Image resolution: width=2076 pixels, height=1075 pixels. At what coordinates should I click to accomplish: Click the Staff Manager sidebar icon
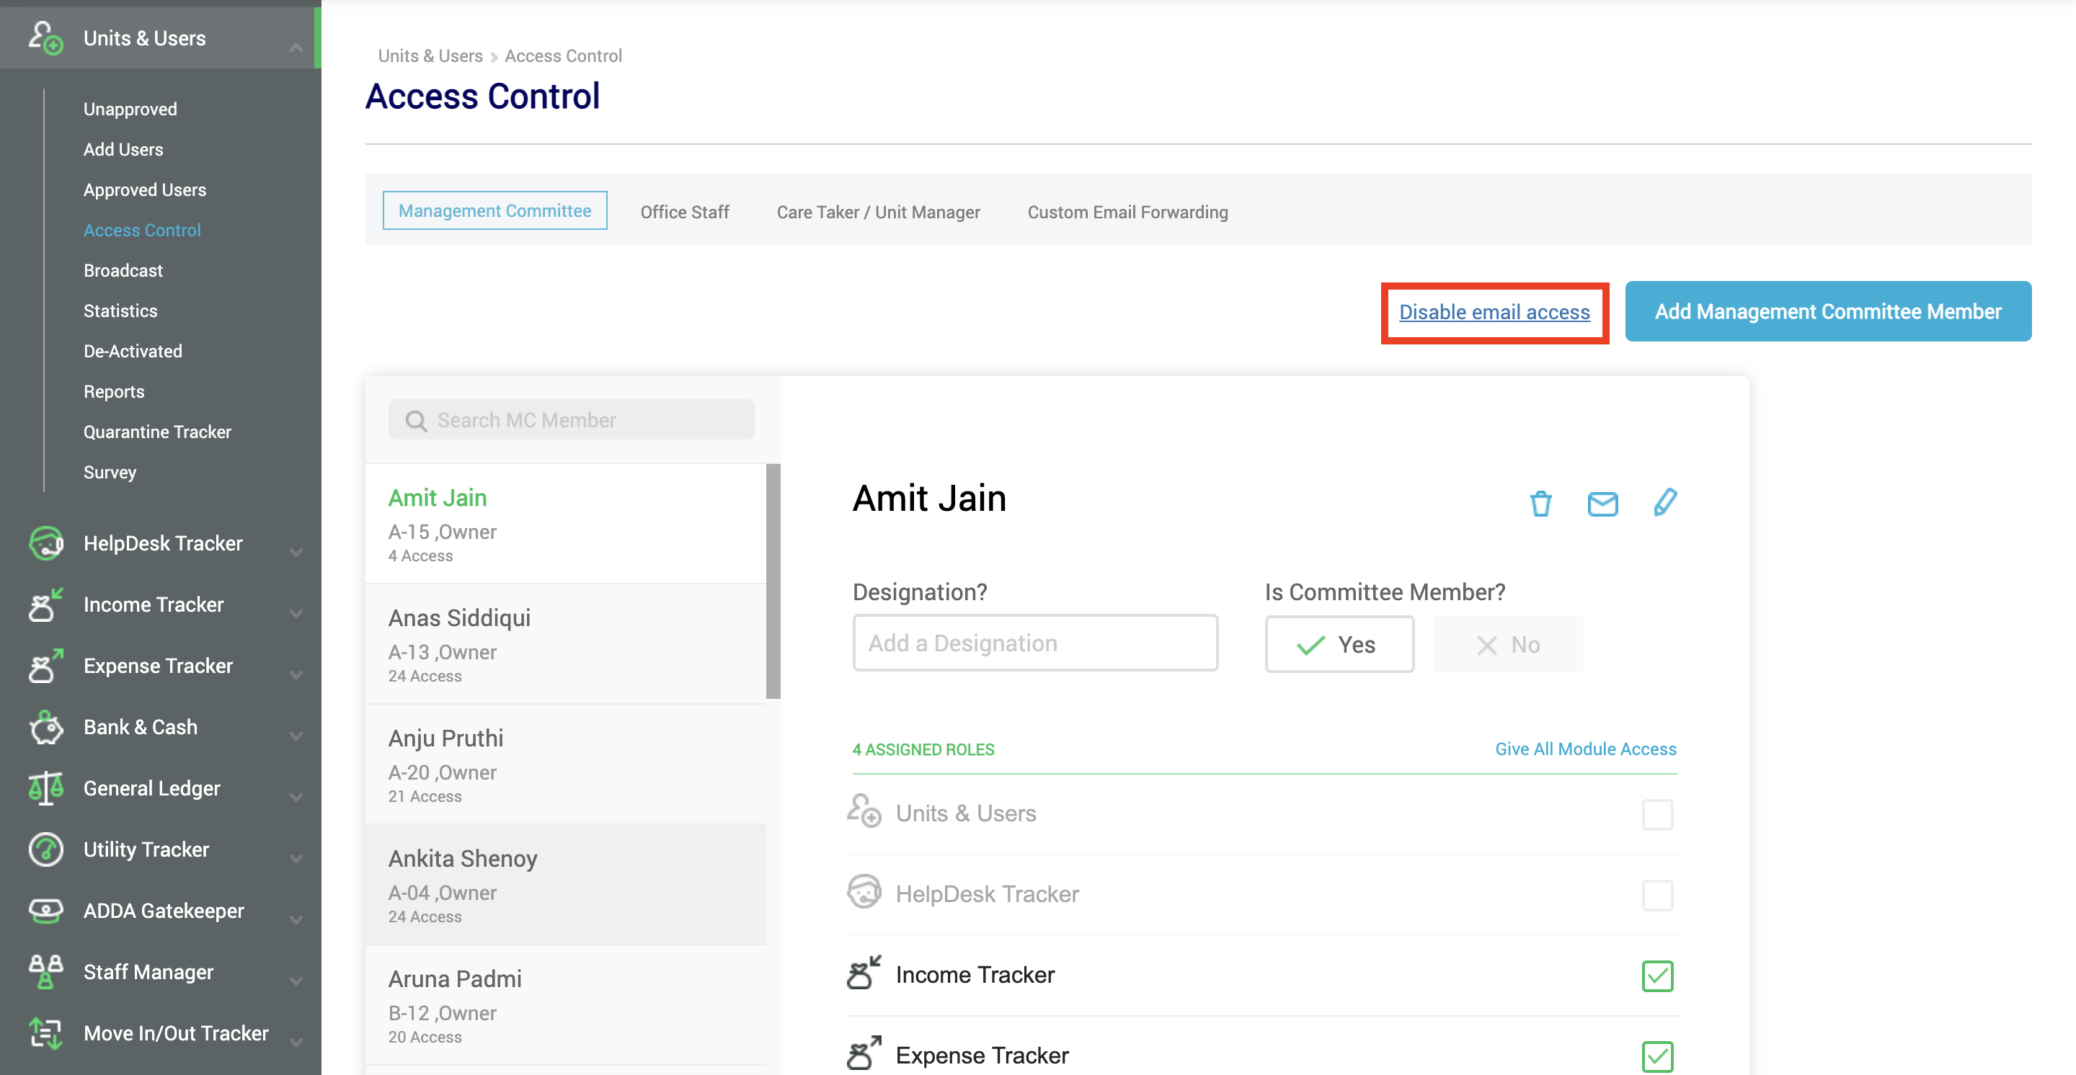46,972
